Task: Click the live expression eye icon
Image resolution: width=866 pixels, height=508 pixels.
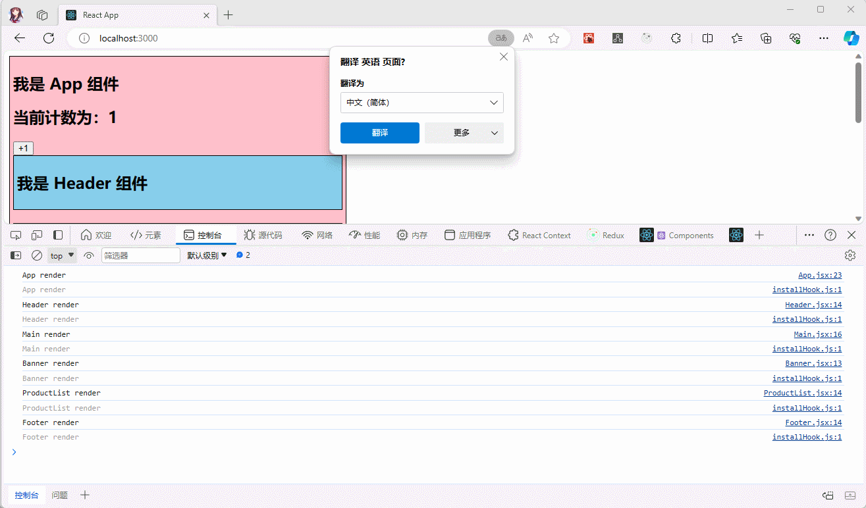Action: point(89,255)
